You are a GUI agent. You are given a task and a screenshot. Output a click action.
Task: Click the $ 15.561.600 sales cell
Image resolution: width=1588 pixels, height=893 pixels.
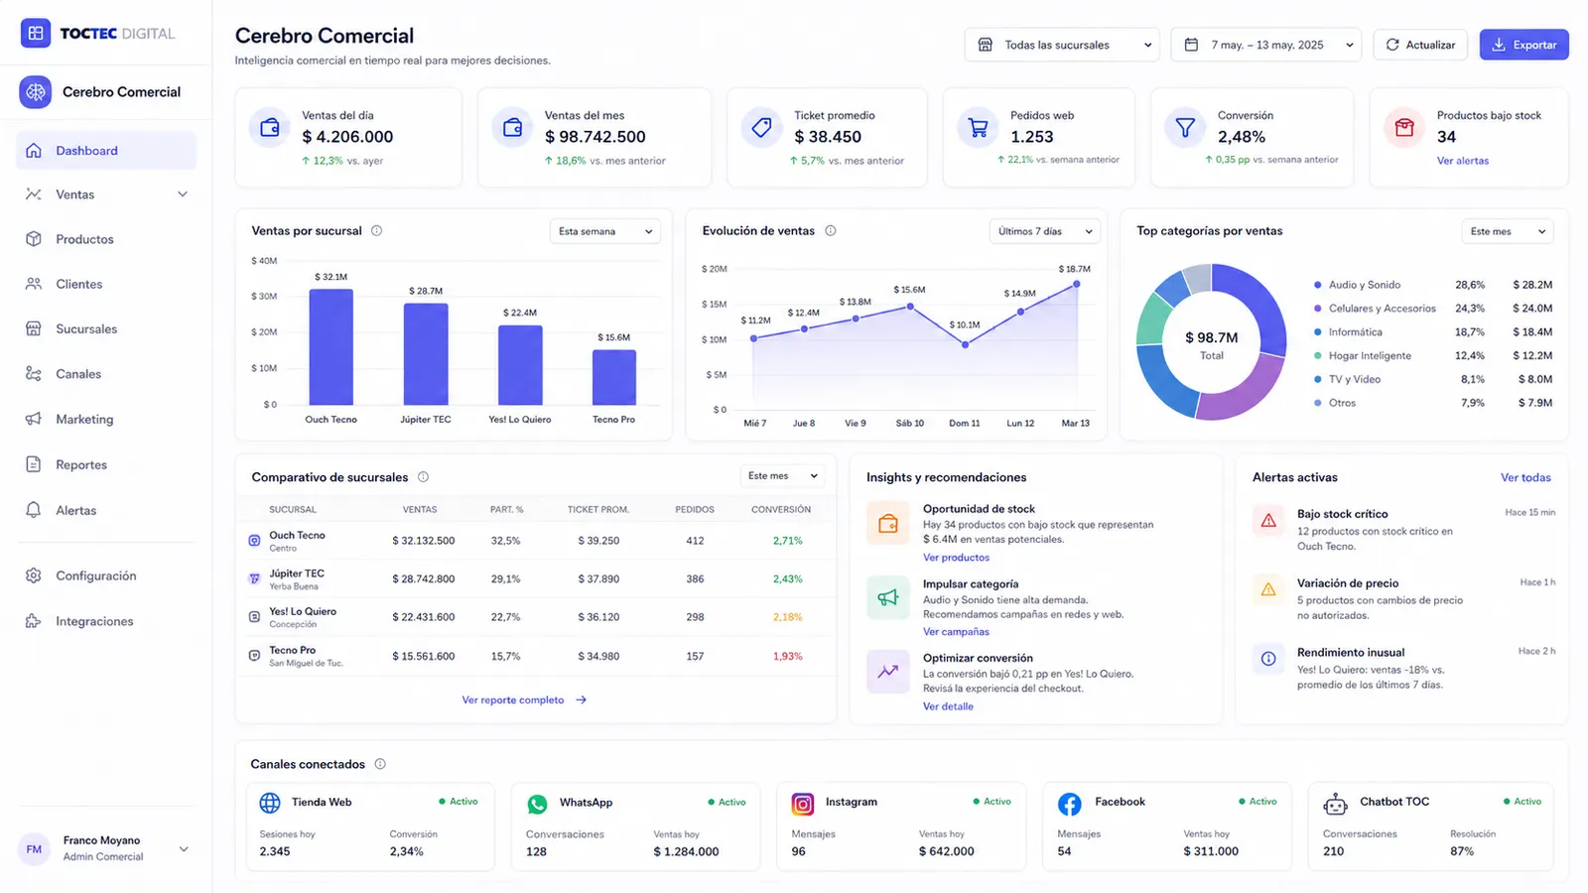424,657
